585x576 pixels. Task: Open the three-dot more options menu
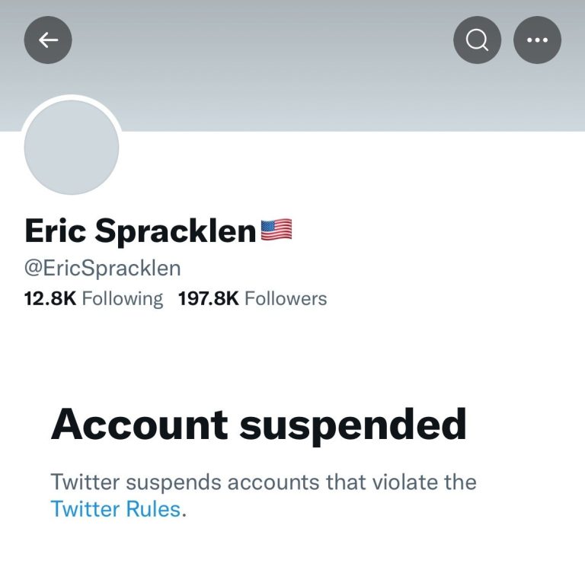(537, 40)
